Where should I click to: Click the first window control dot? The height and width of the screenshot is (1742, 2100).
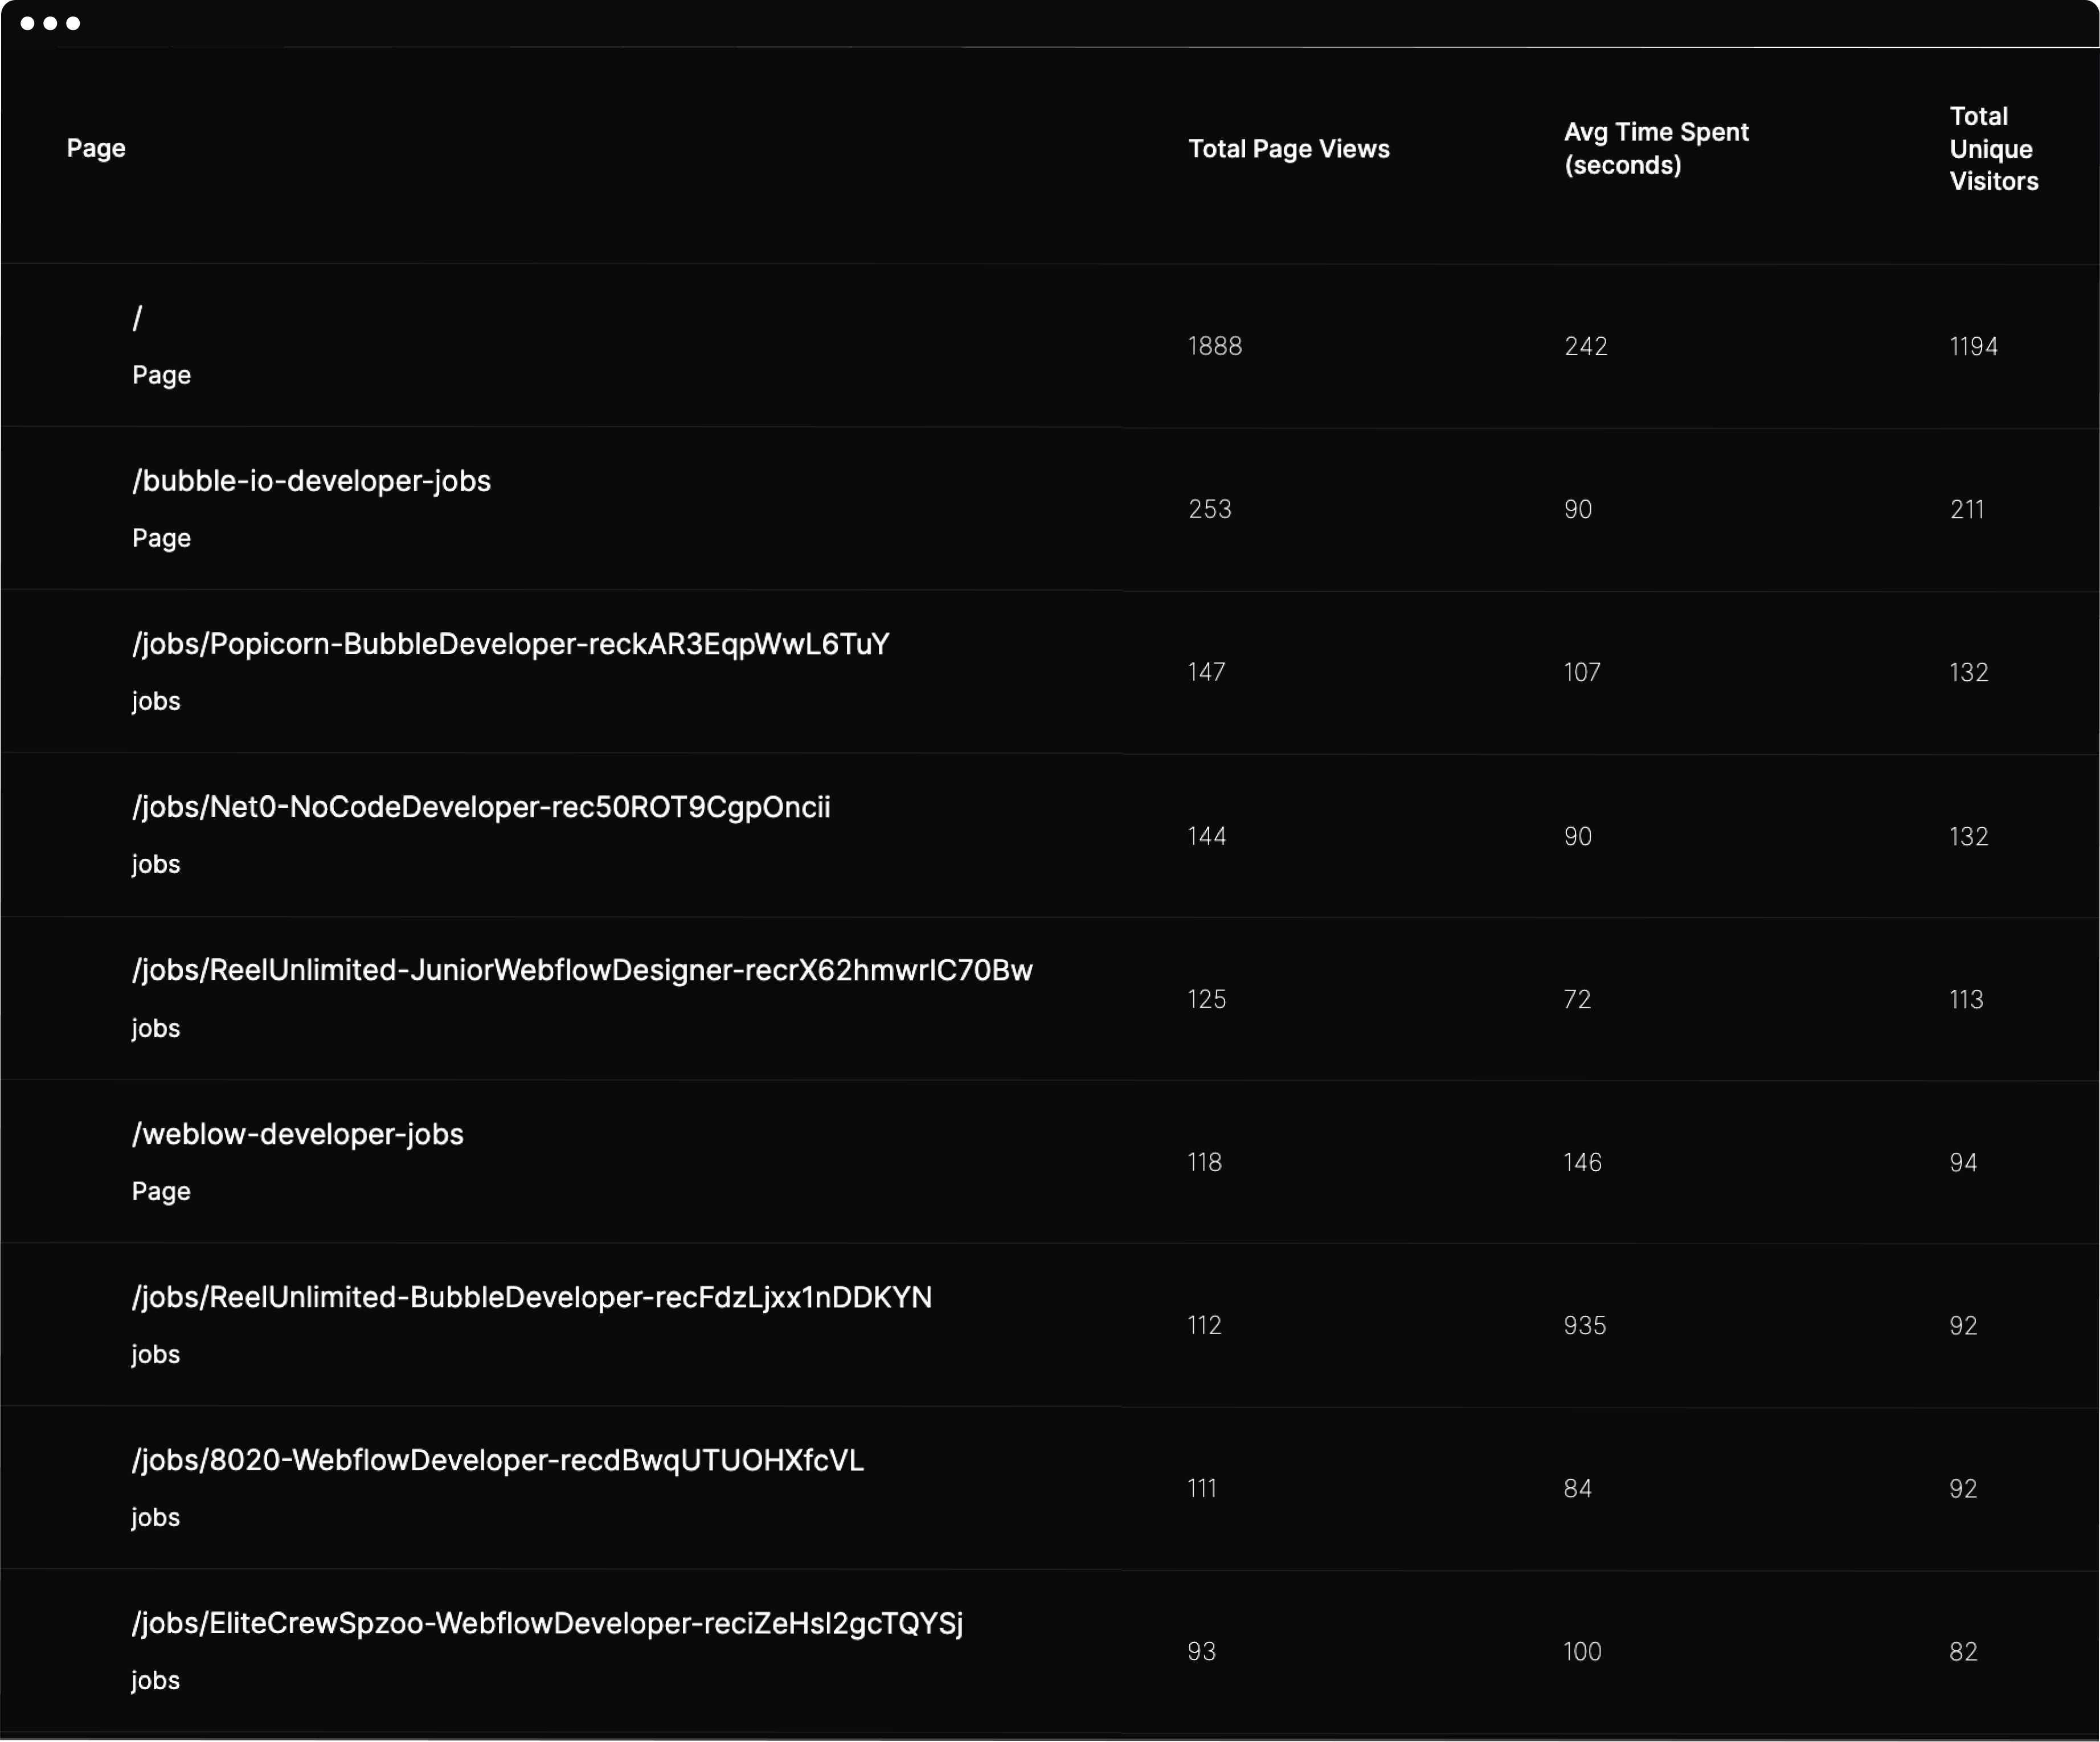pos(27,23)
